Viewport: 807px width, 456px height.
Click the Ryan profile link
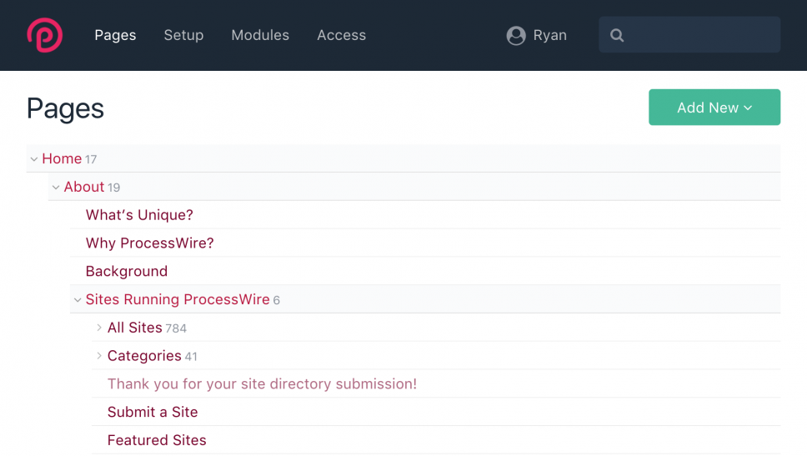549,35
